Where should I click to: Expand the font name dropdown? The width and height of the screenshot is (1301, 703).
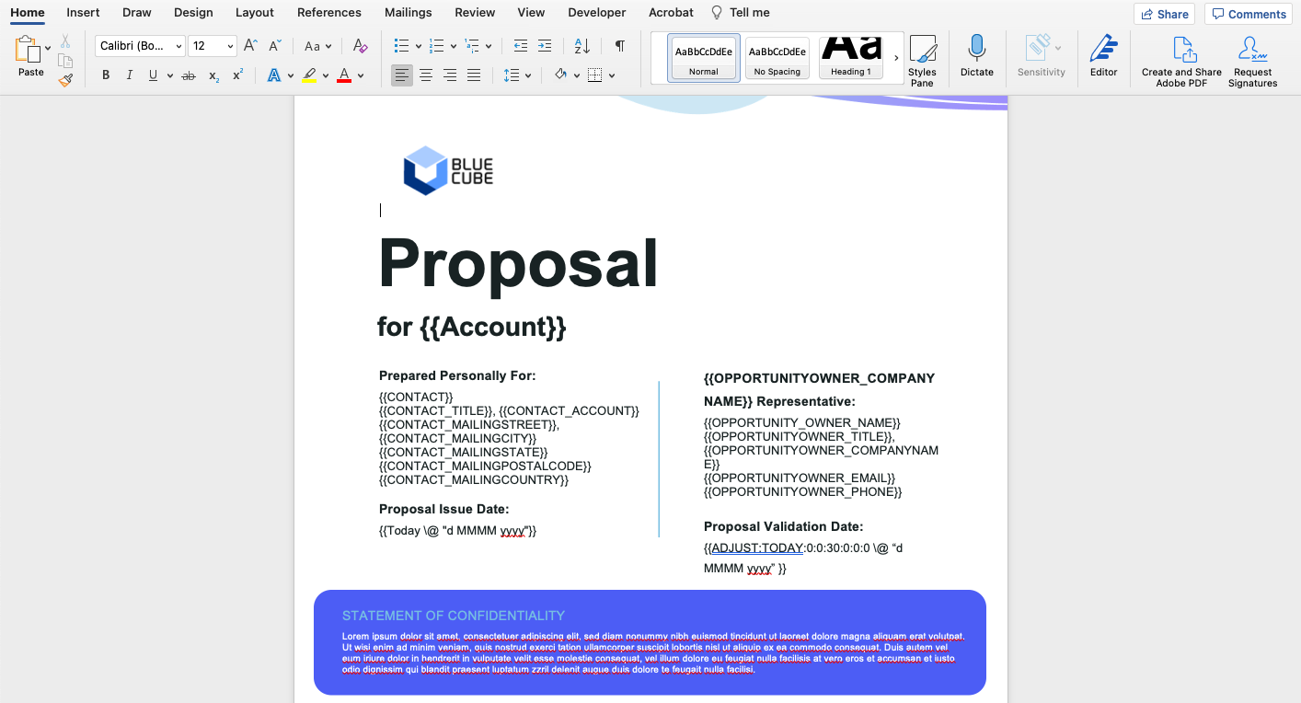point(178,46)
